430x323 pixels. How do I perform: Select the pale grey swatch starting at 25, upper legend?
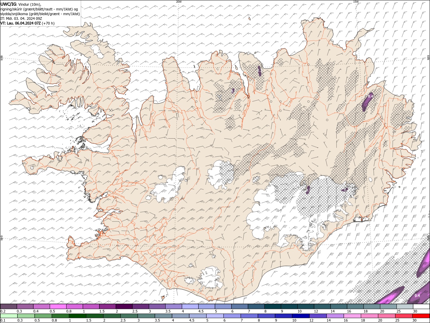click(404, 307)
